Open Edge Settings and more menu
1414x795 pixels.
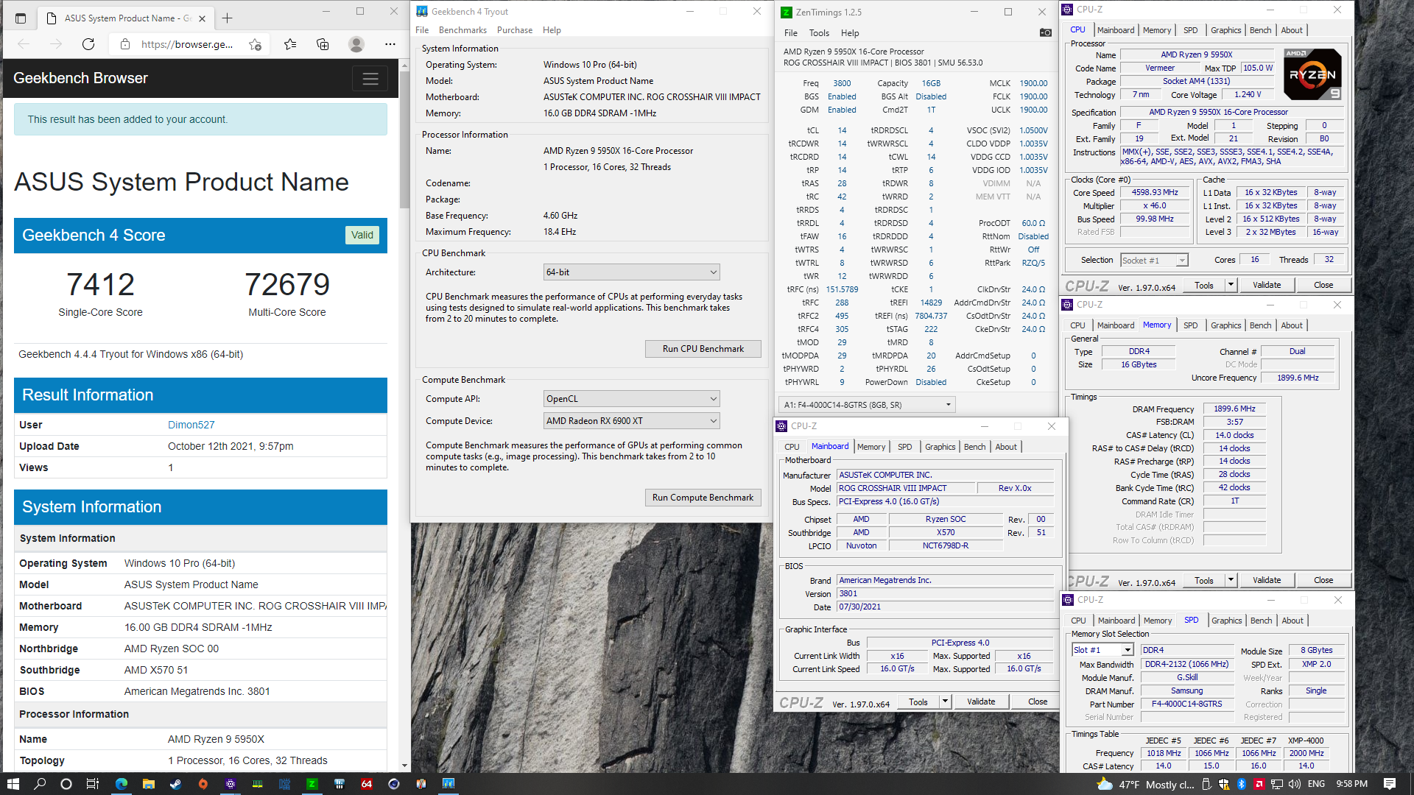pyautogui.click(x=390, y=44)
